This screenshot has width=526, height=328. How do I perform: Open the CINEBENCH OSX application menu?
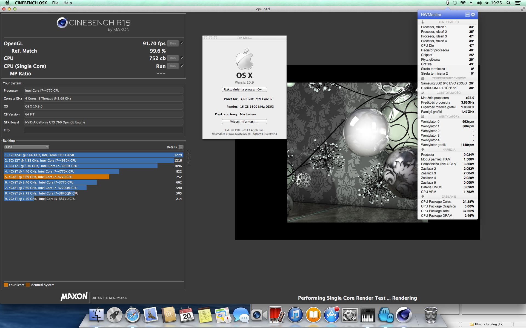31,3
